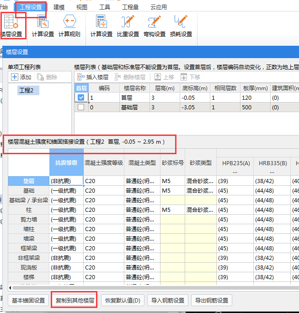The height and width of the screenshot is (313, 299).
Task: Switch to 云应用 ribbon tab
Action: click(159, 7)
